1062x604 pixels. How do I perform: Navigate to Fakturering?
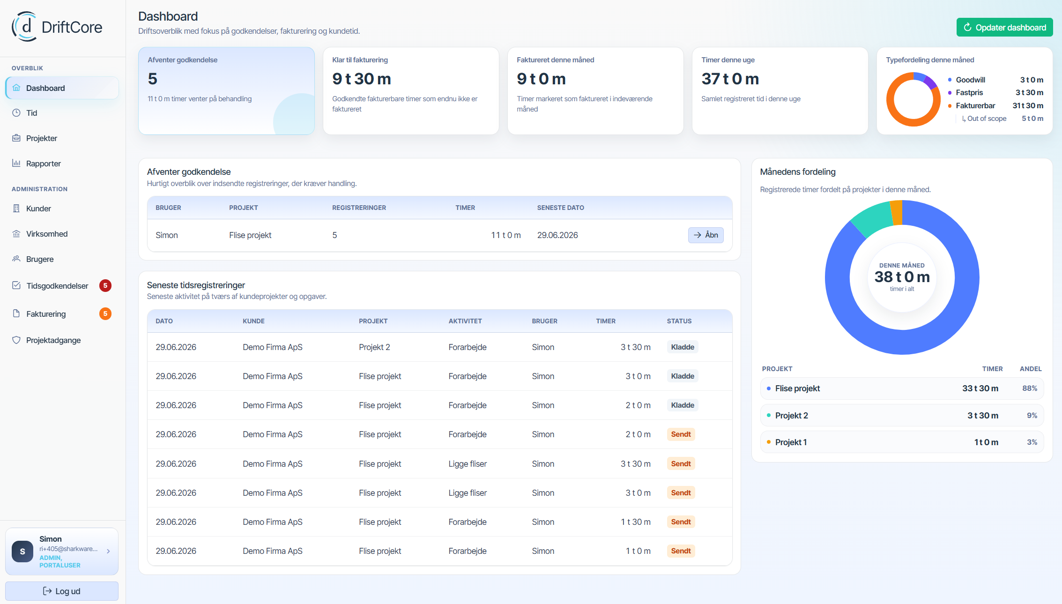click(x=62, y=313)
